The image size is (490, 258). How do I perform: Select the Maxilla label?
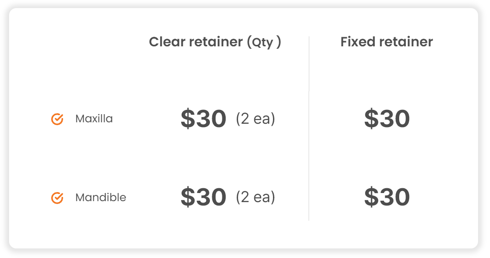(94, 118)
